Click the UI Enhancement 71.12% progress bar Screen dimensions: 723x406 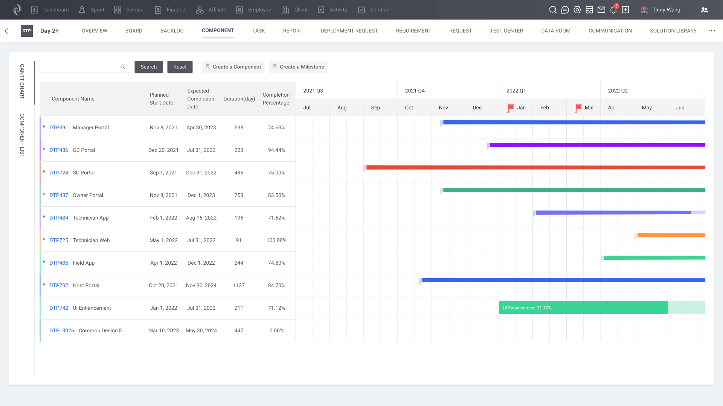coord(583,308)
